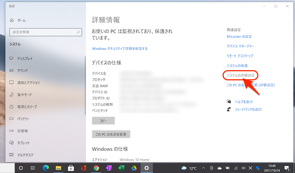This screenshot has width=295, height=173.
Task: Open デバイス マネージャー link
Action: 240,46
